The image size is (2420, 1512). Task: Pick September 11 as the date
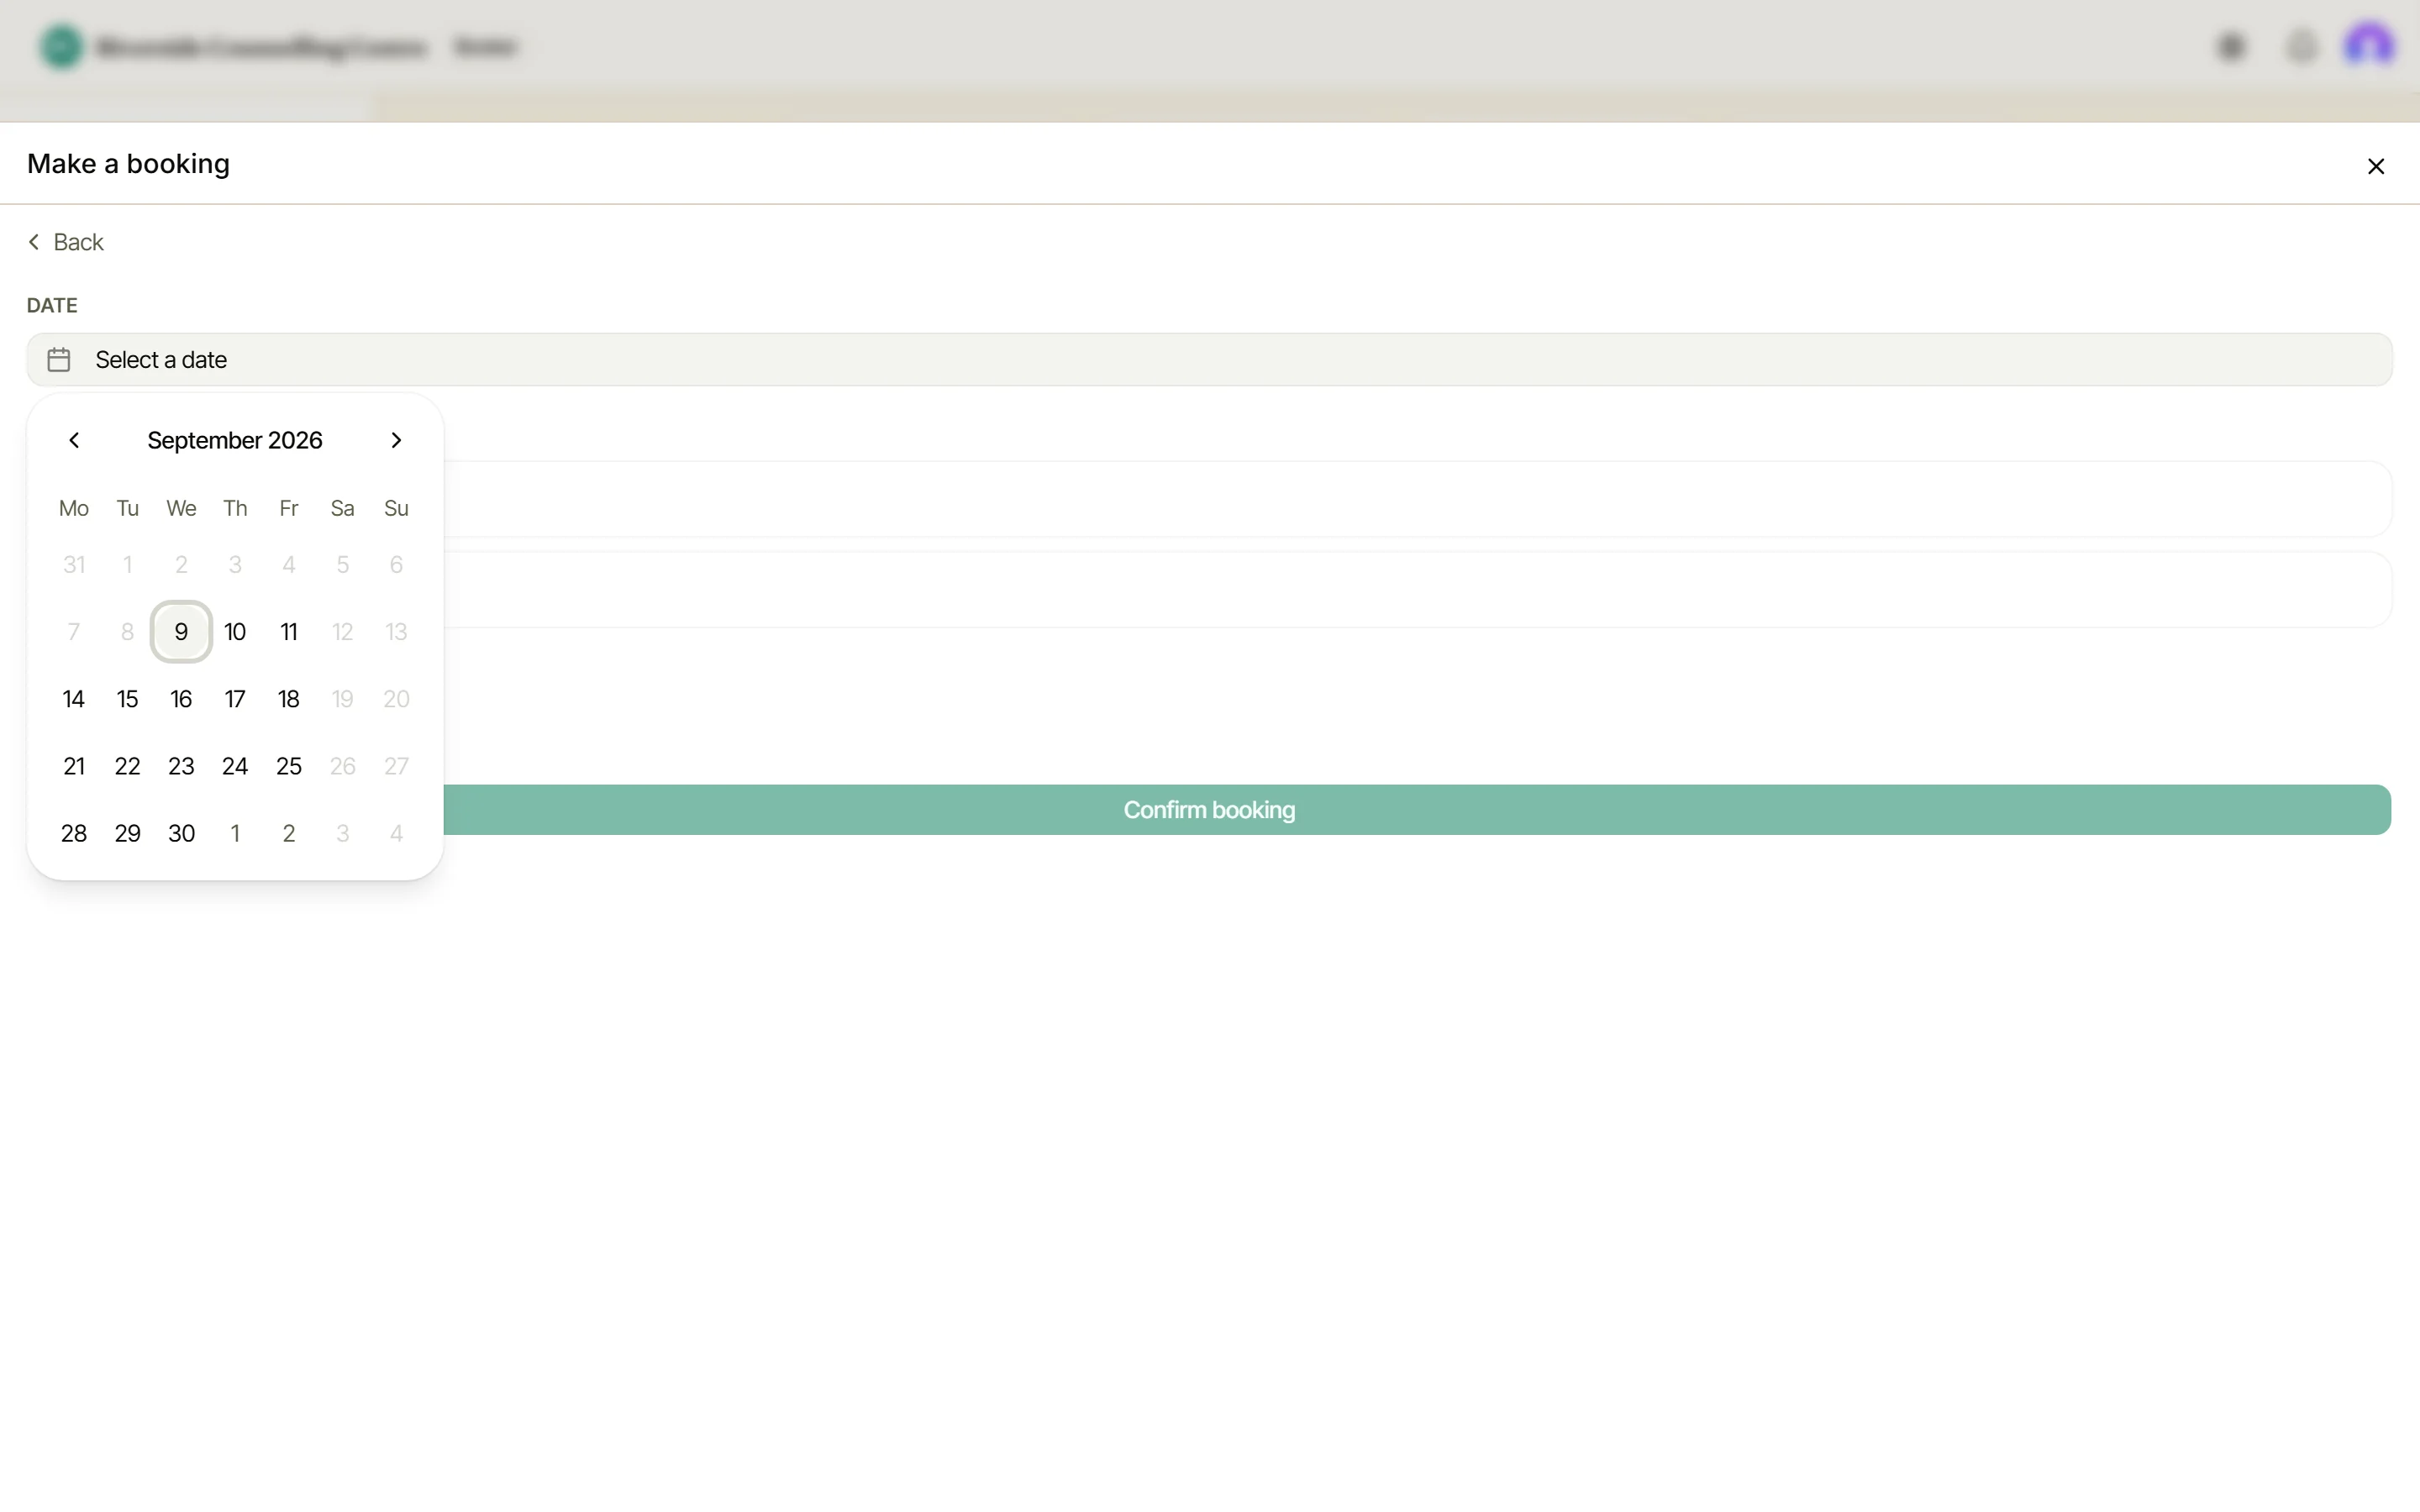pyautogui.click(x=289, y=632)
